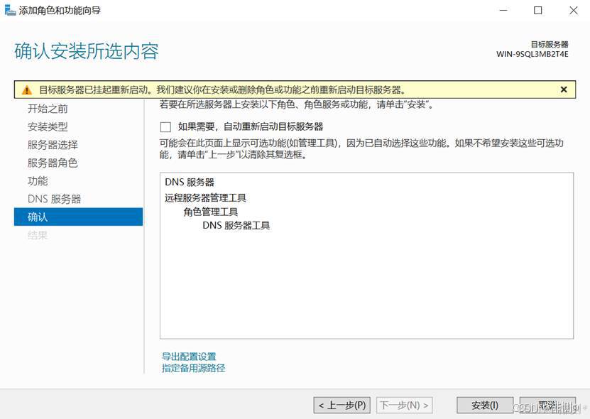This screenshot has height=419, width=590.
Task: Click the wizard icon in the title bar
Action: tap(10, 10)
